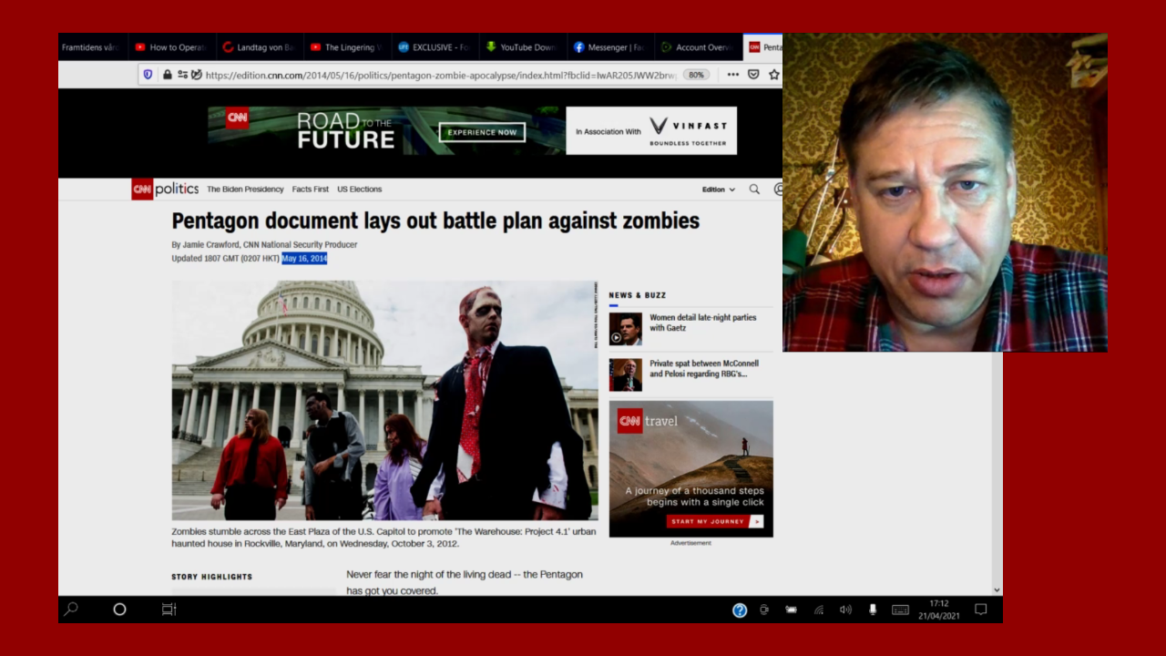Open the US Elections section link
The width and height of the screenshot is (1166, 656).
click(x=359, y=190)
